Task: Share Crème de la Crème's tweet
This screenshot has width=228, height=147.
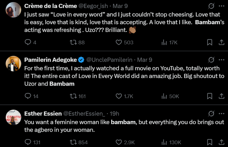Action: [221, 43]
